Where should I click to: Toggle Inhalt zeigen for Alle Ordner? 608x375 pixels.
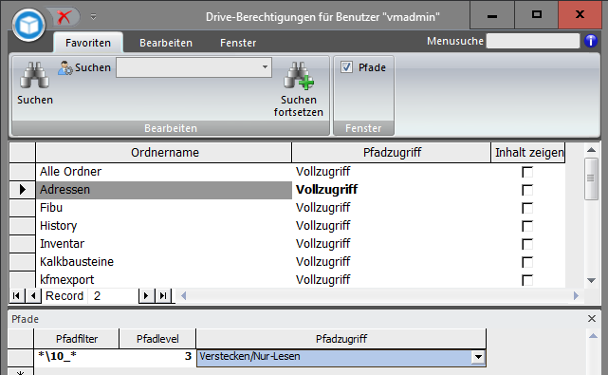click(527, 172)
